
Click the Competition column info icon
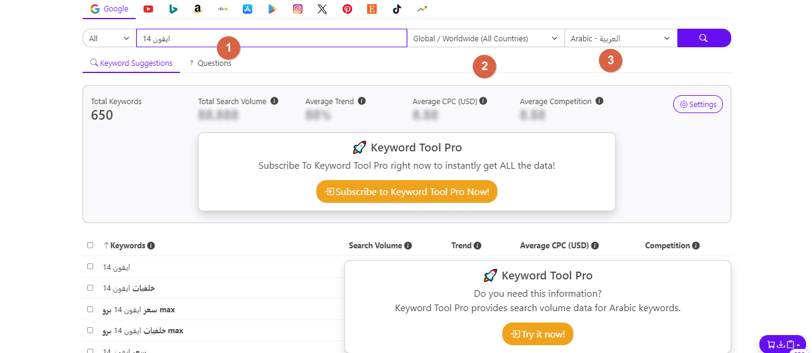pos(696,245)
